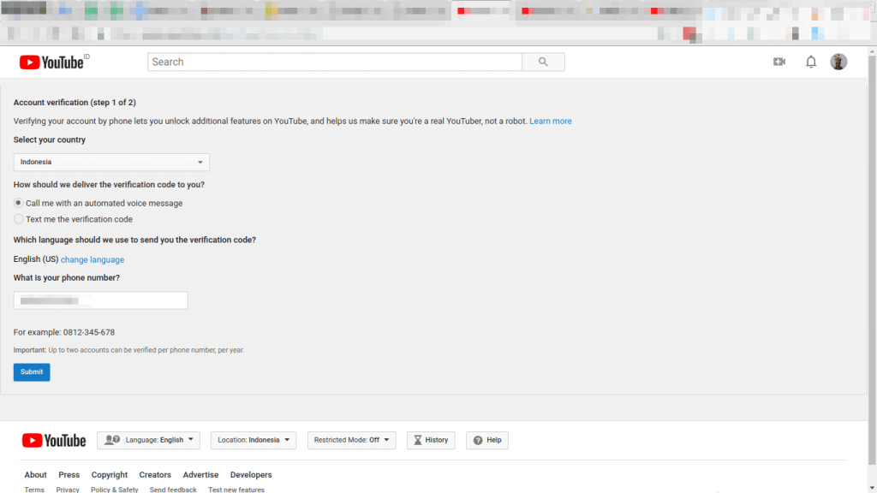Viewport: 877px width, 493px height.
Task: Open the account avatar menu
Action: click(x=838, y=62)
